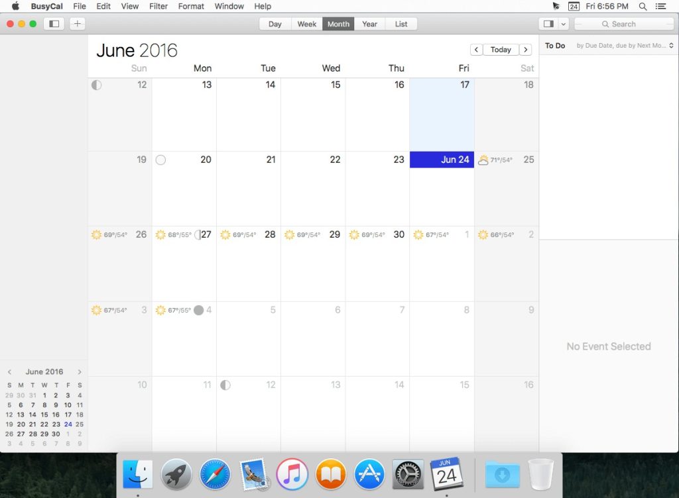Switch to the Week view tab
The image size is (679, 498).
pos(306,24)
